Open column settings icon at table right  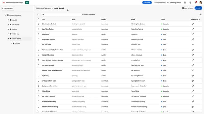200,14
